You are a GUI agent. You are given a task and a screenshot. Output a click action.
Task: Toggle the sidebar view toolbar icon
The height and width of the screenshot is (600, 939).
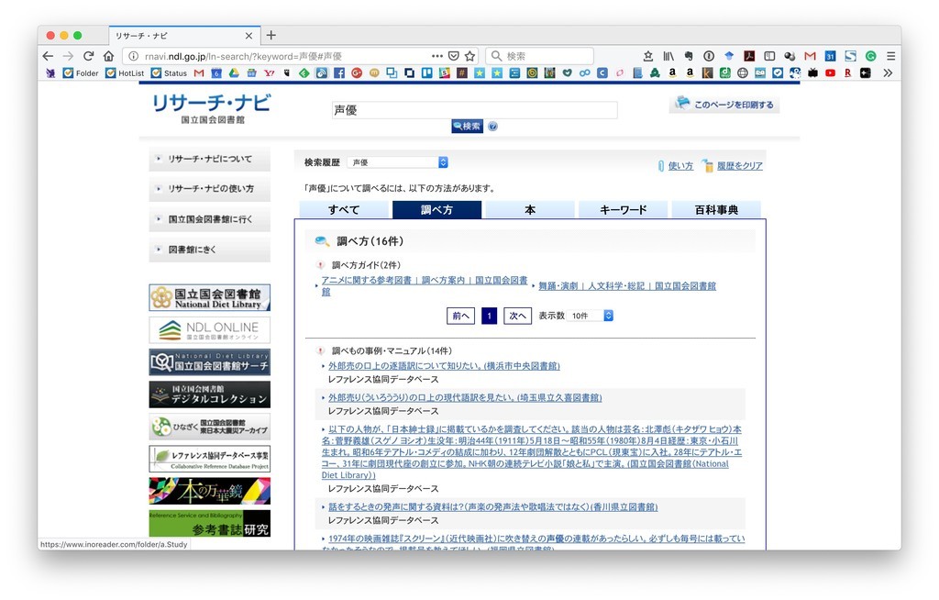coord(769,56)
